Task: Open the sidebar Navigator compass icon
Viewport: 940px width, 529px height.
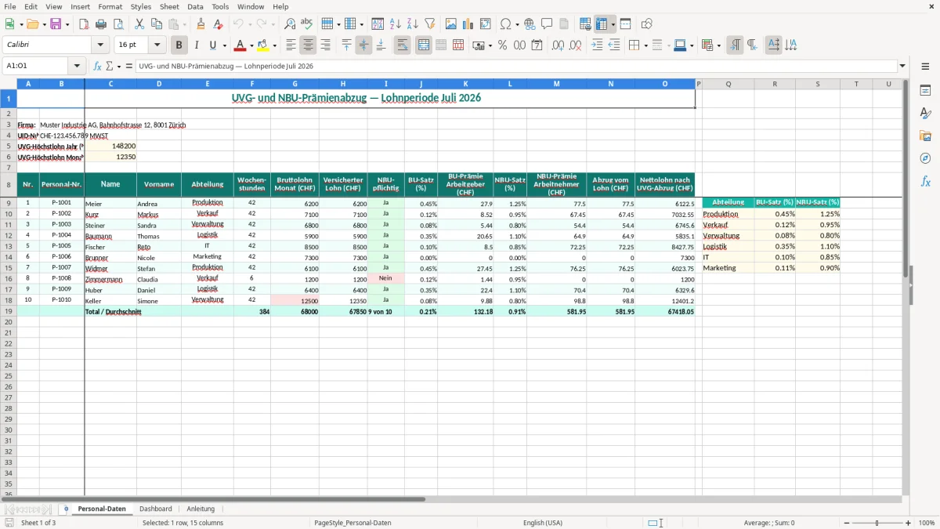Action: 925,159
